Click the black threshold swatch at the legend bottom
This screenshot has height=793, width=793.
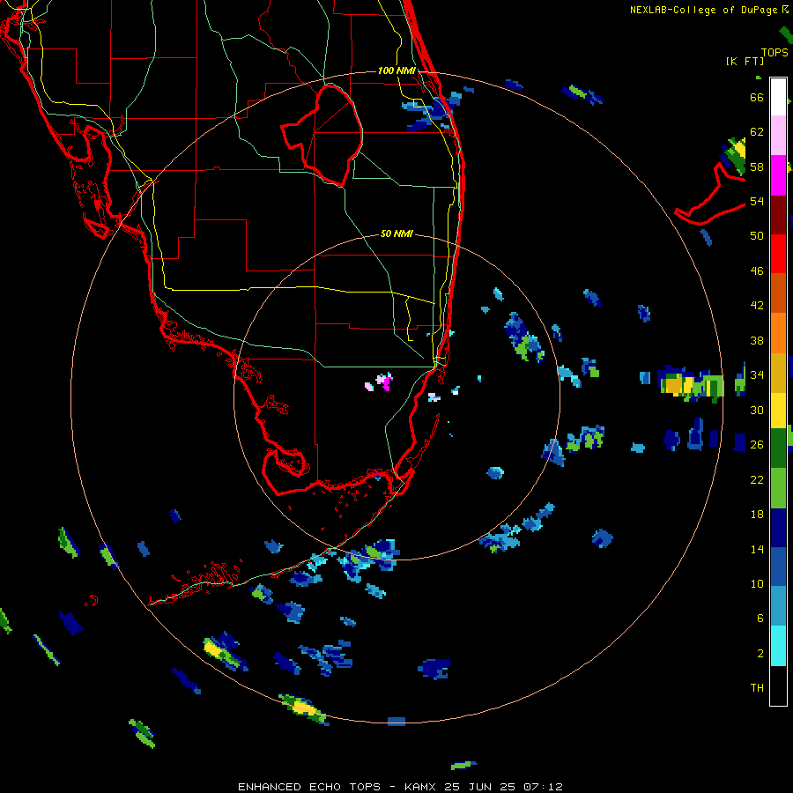[x=778, y=686]
